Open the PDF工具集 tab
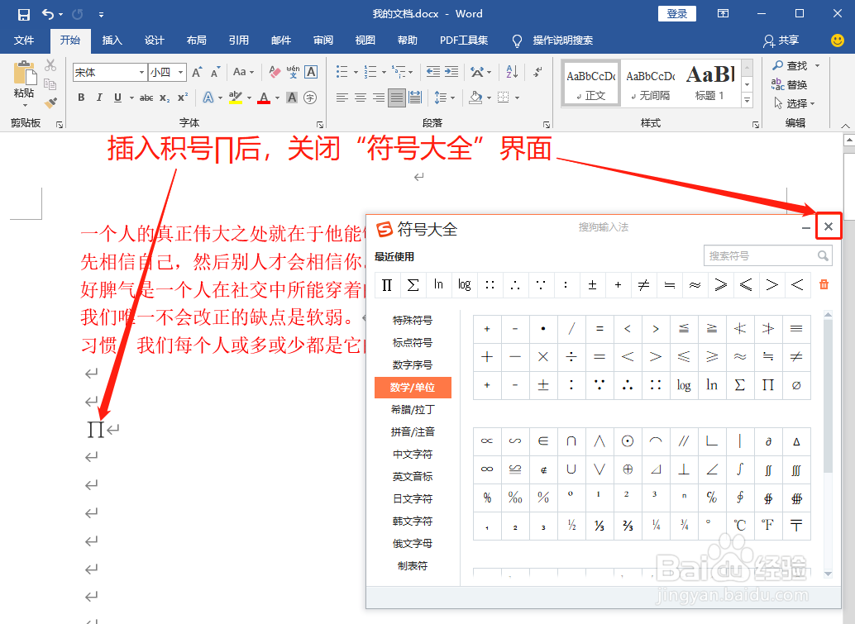This screenshot has height=624, width=855. point(464,40)
